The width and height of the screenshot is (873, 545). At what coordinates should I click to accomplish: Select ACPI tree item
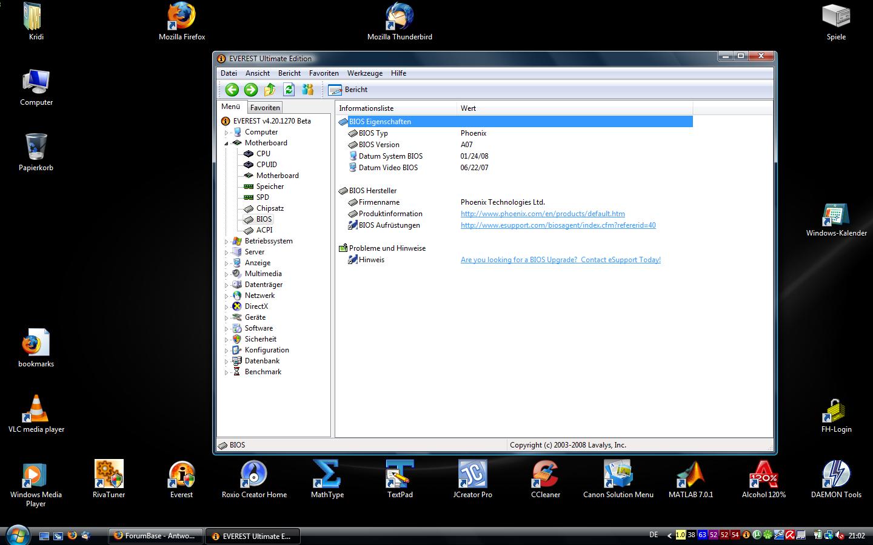point(264,230)
